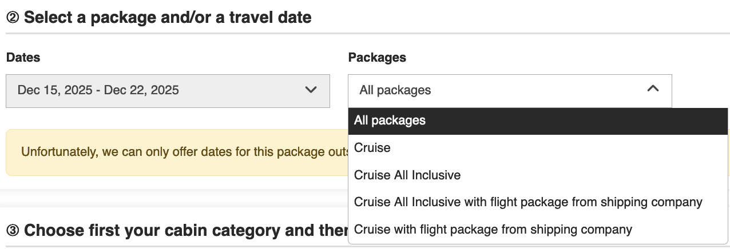The image size is (730, 249).
Task: Click the Dates field label
Action: click(x=23, y=57)
